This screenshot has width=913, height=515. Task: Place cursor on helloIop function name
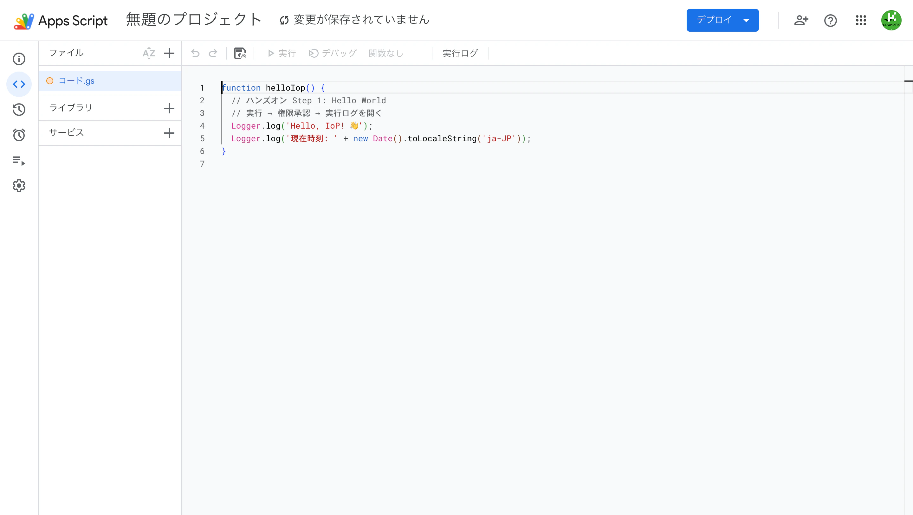tap(285, 88)
